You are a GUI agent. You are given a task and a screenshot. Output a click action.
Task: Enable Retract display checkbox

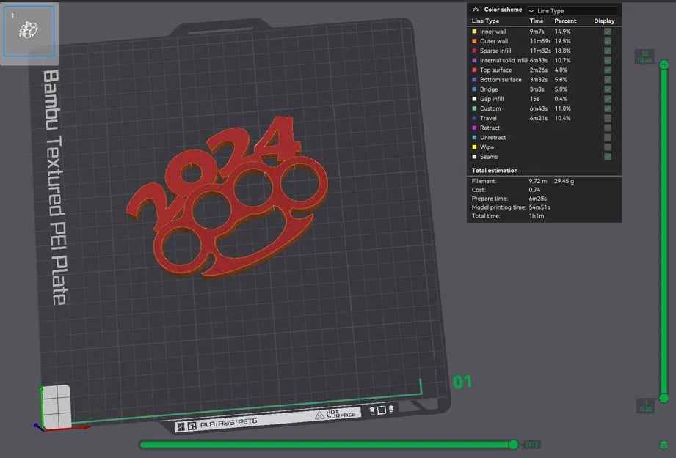click(x=608, y=128)
